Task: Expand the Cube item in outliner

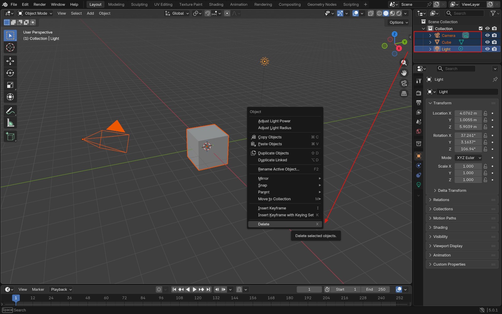Action: 430,42
